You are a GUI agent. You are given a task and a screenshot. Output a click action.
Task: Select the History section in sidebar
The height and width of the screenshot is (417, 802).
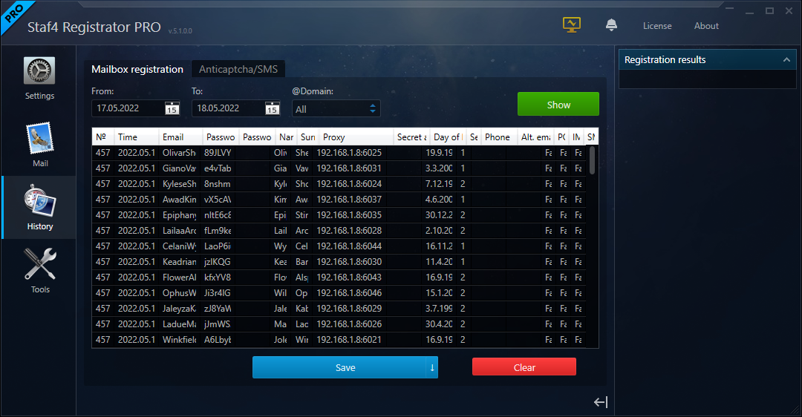pos(39,208)
